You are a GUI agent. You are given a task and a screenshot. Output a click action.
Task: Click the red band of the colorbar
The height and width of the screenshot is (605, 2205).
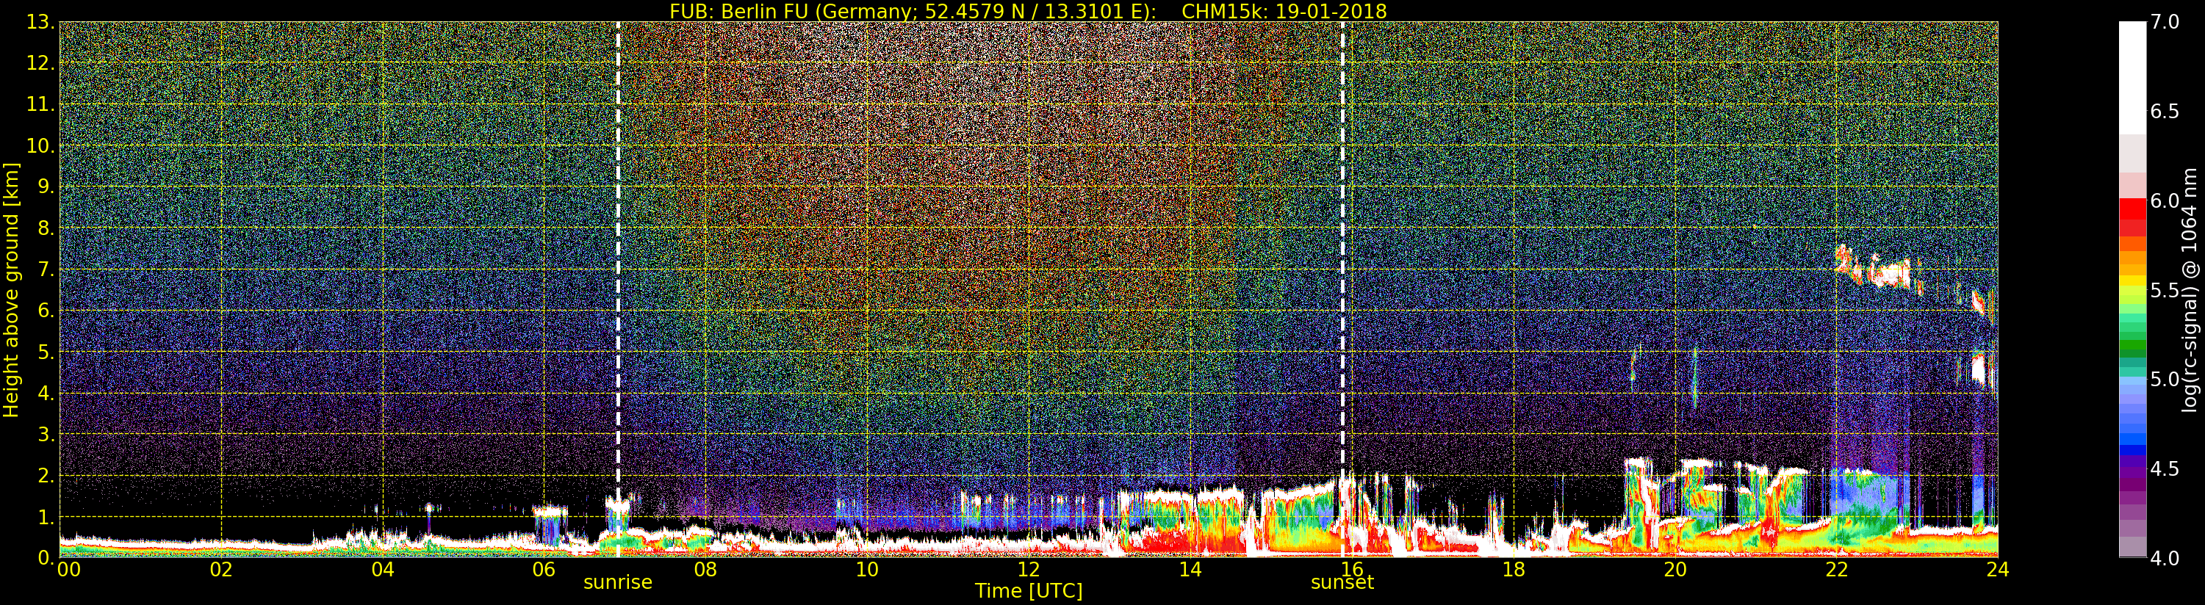click(2132, 210)
